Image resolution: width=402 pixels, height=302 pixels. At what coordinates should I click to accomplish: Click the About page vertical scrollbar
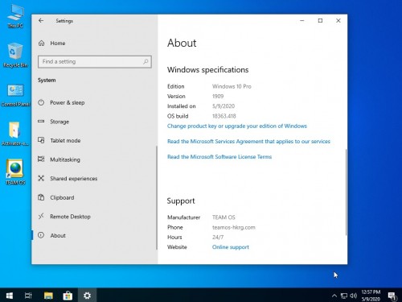click(346, 192)
